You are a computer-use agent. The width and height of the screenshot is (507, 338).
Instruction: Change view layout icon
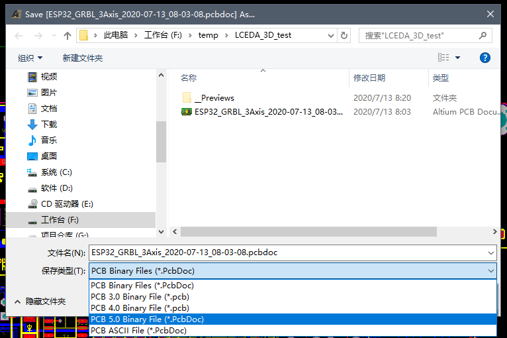tap(443, 58)
